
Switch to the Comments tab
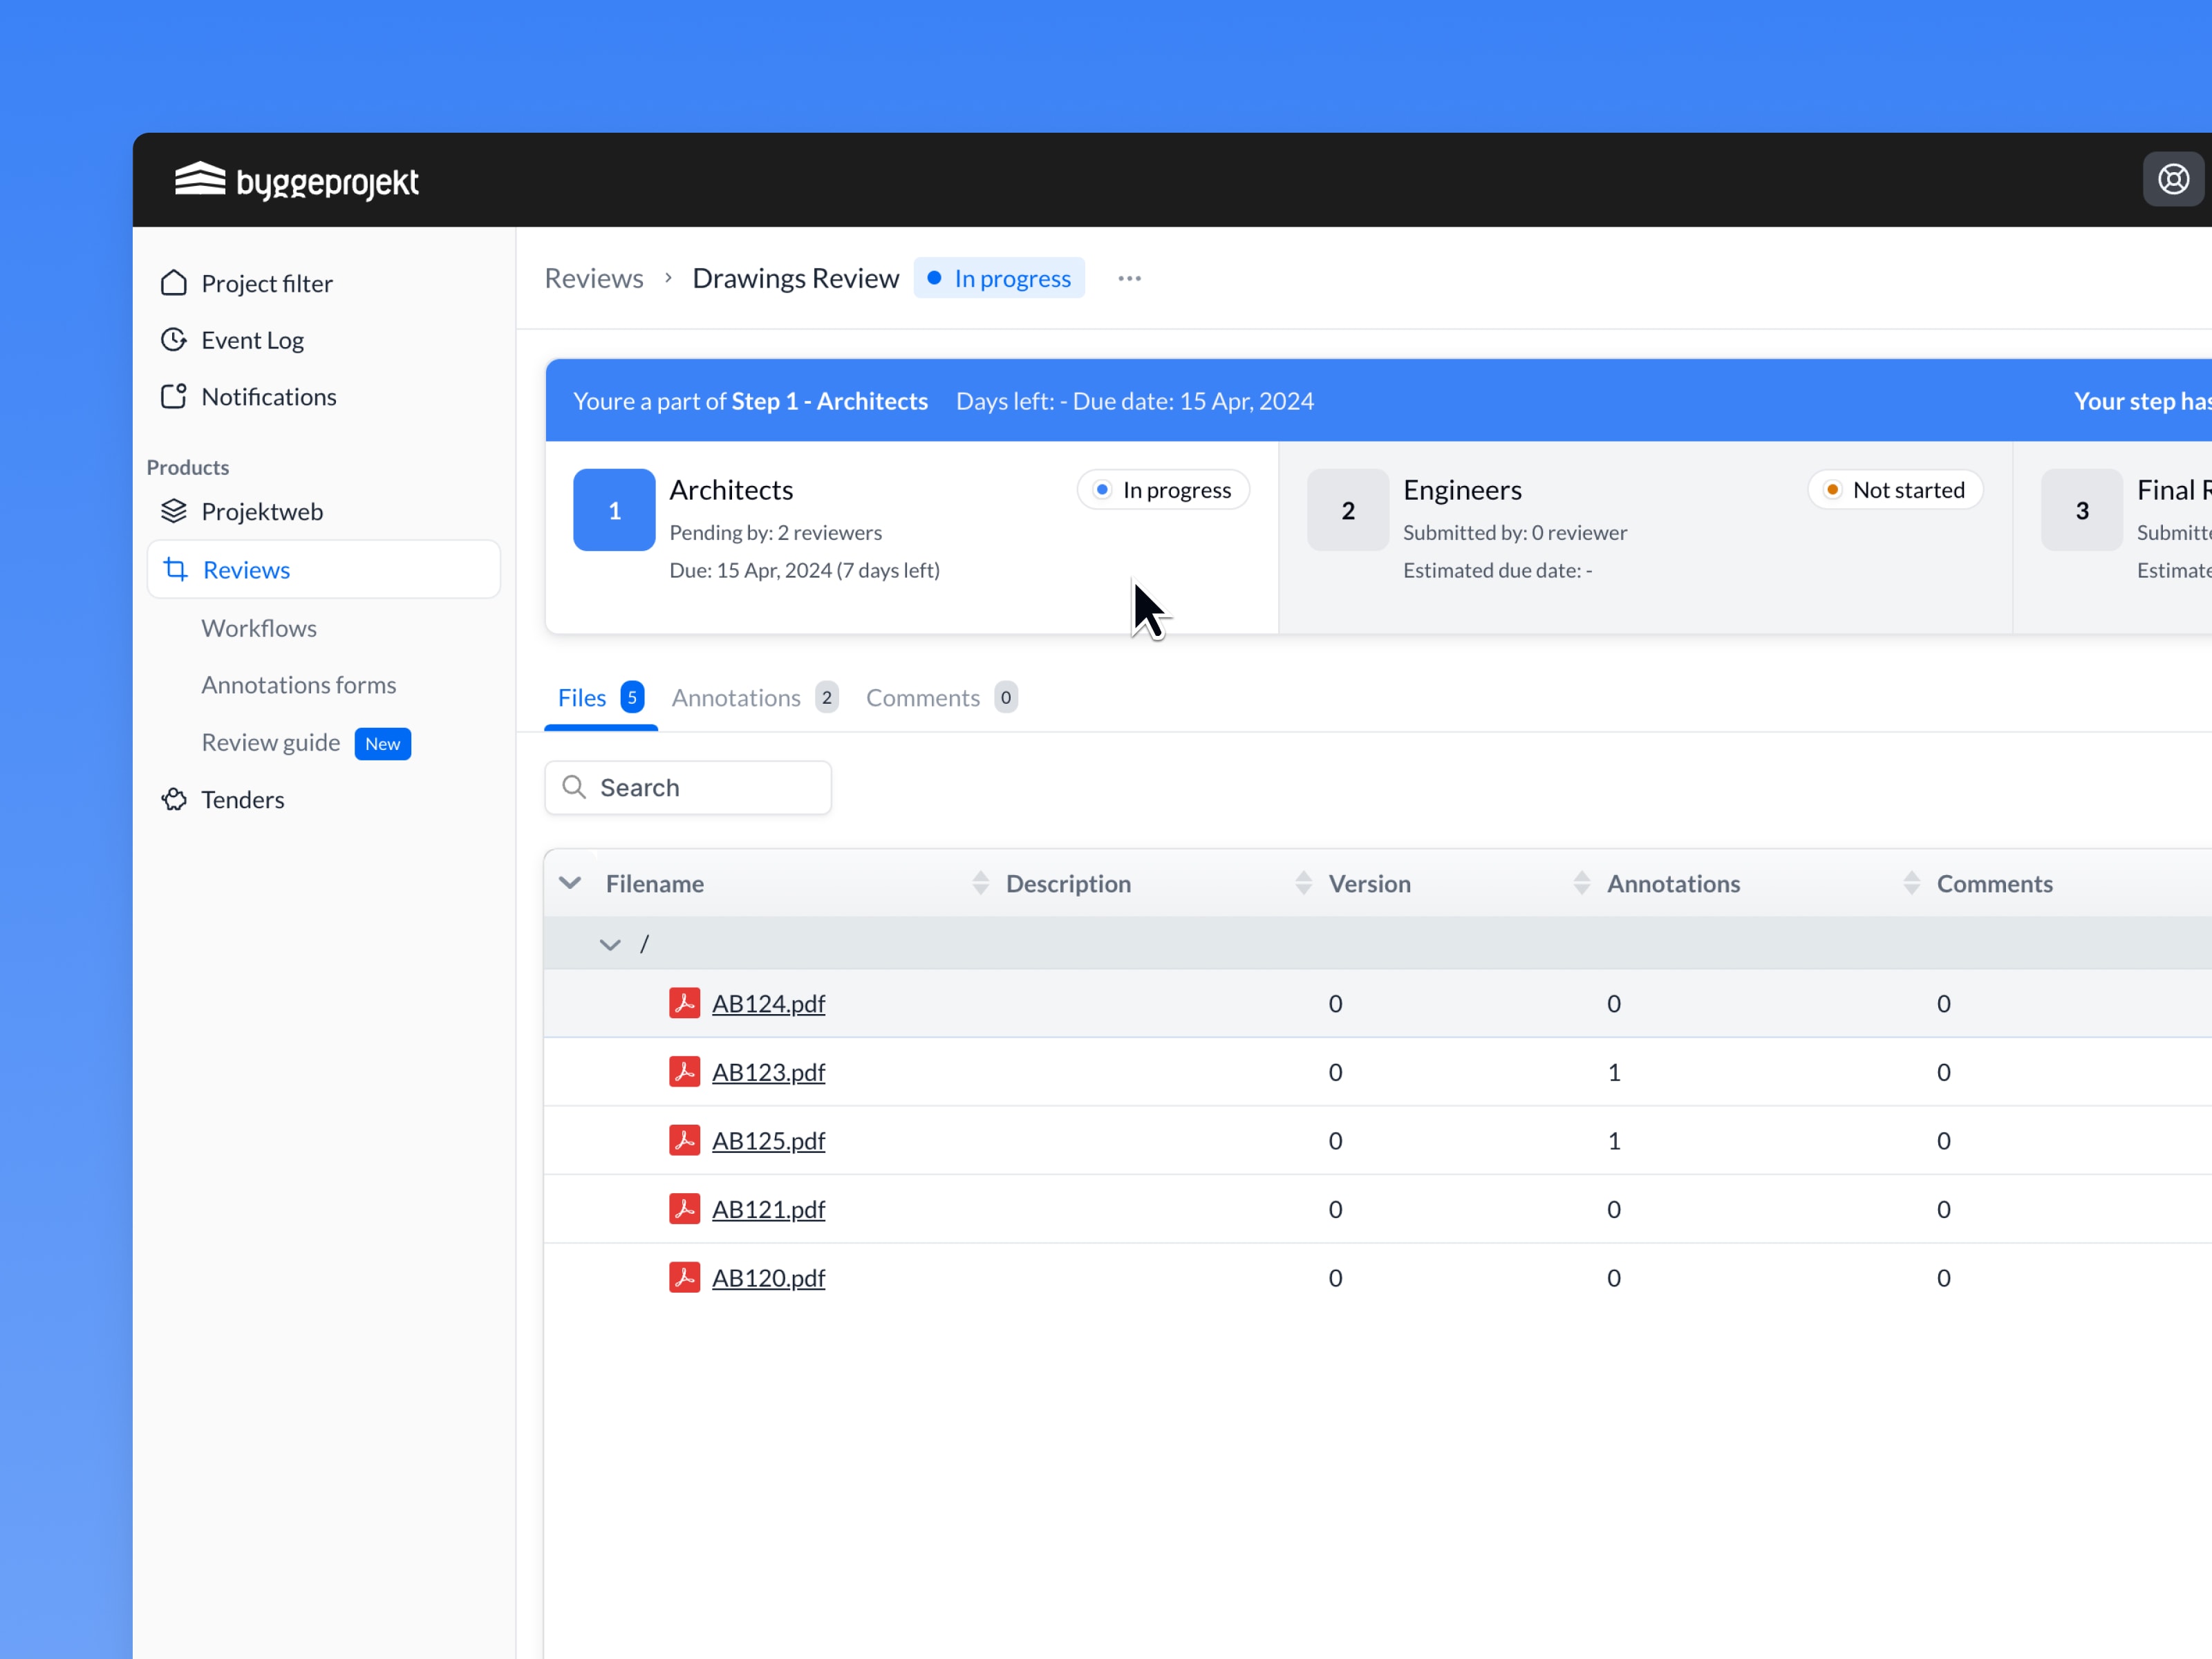click(x=922, y=697)
